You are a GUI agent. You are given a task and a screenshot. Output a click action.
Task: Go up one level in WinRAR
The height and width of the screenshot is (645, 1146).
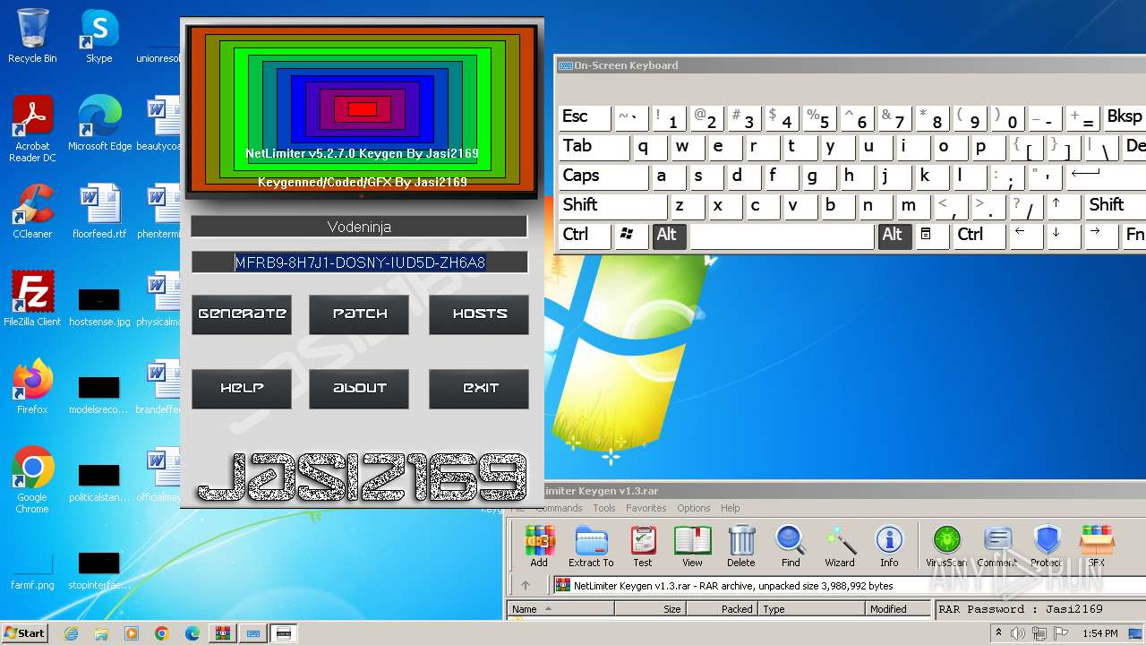click(526, 586)
